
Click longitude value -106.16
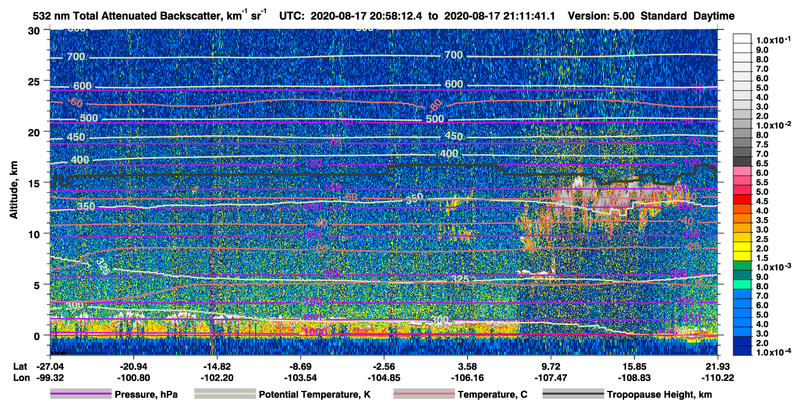click(468, 378)
